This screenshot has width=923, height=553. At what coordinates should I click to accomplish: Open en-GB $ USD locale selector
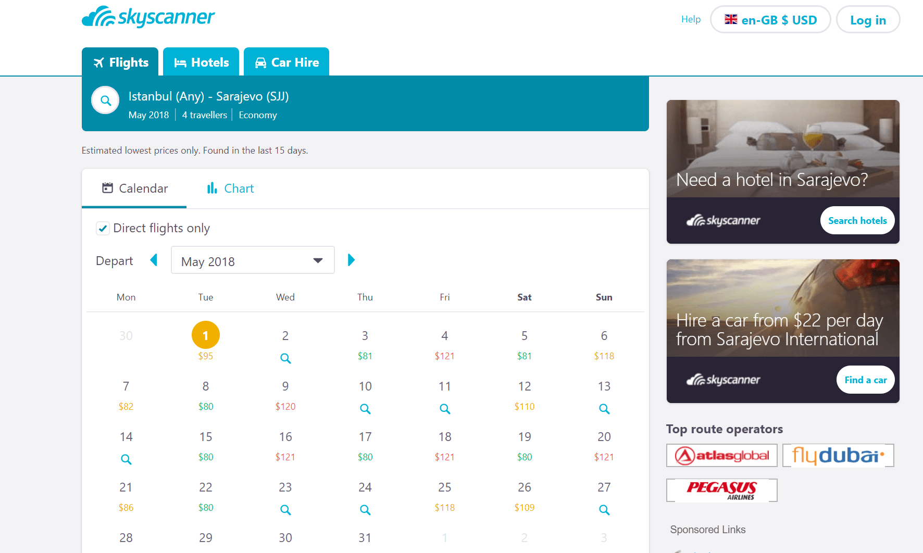pos(770,20)
